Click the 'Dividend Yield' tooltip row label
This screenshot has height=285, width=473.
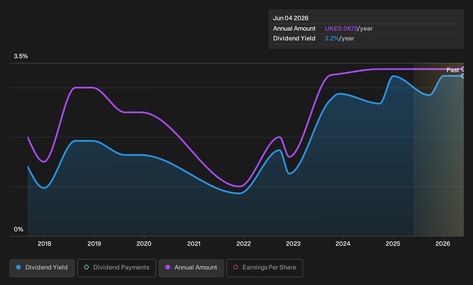(x=294, y=38)
